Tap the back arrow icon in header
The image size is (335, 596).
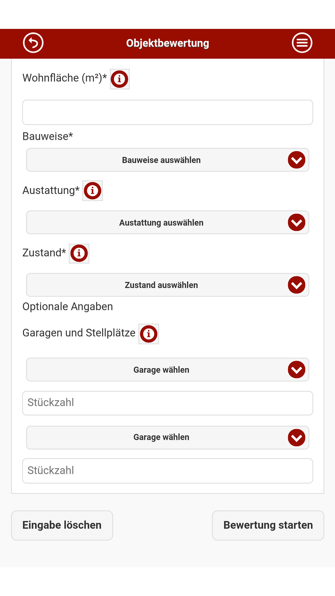point(33,43)
